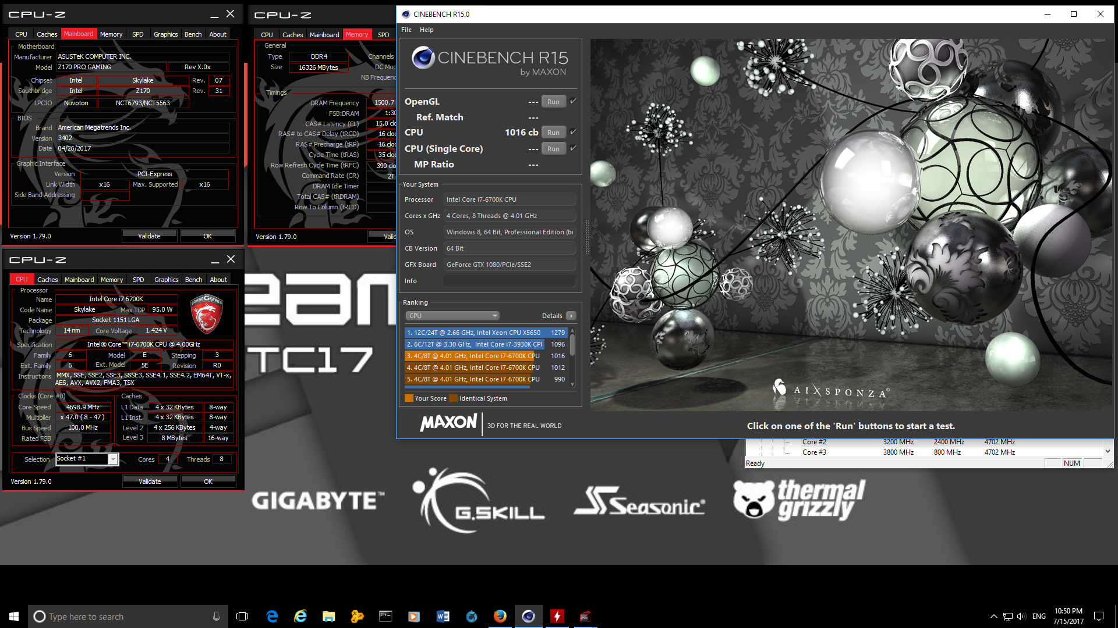Click the ENG input language indicator

click(x=1039, y=616)
